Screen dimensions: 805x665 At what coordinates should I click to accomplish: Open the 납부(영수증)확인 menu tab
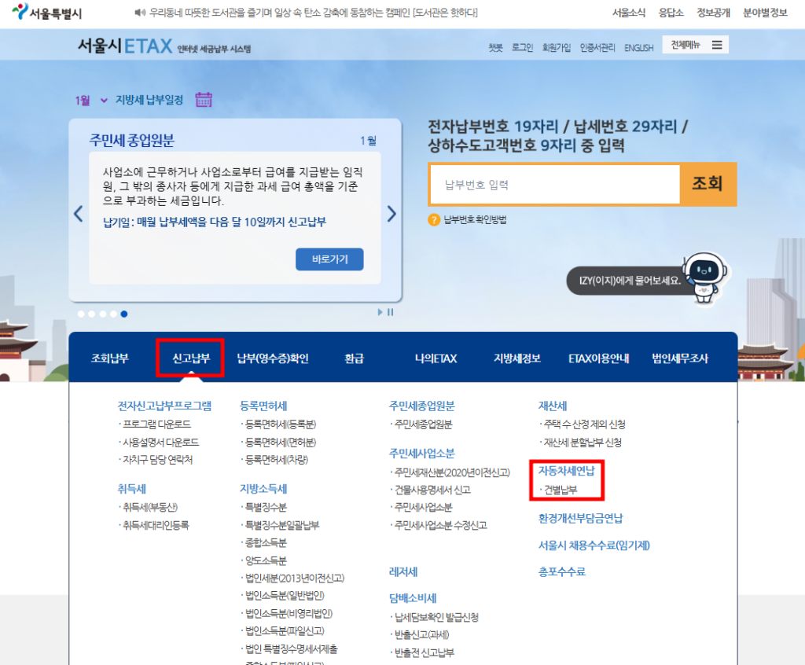273,358
